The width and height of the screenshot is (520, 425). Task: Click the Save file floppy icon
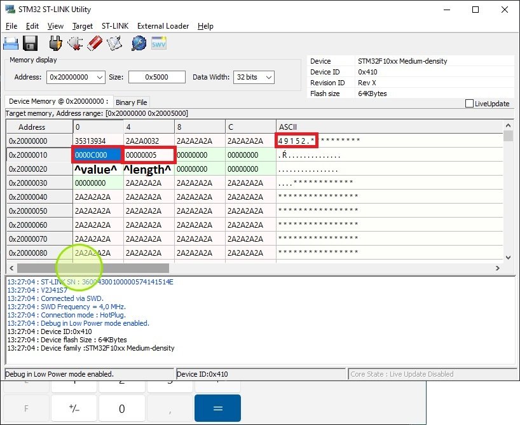click(30, 43)
